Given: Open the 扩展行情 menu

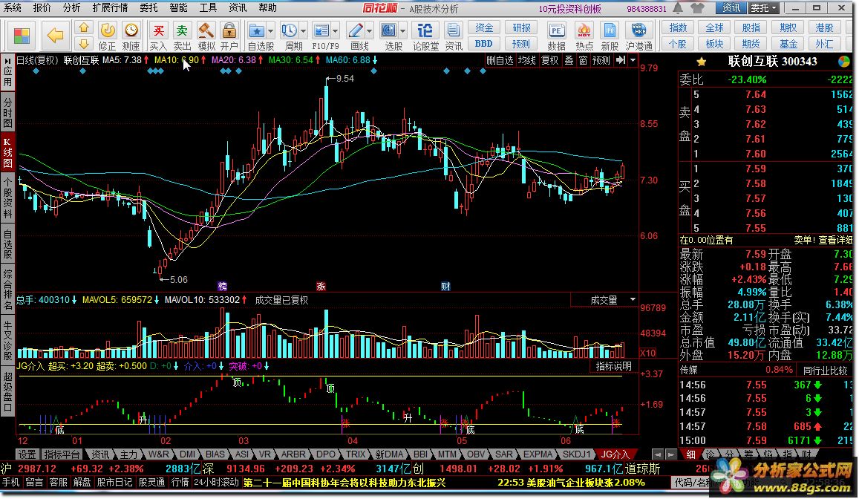Looking at the screenshot, I should (x=110, y=7).
